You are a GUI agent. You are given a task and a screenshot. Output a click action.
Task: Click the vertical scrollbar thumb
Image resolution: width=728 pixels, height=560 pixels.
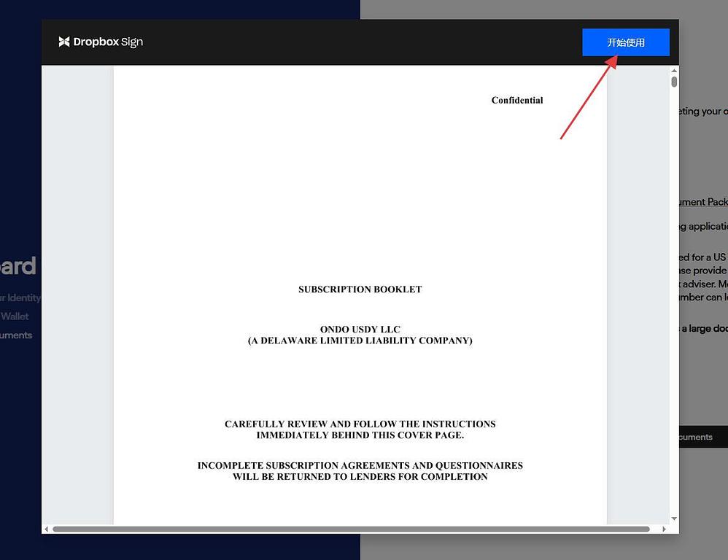click(x=674, y=82)
